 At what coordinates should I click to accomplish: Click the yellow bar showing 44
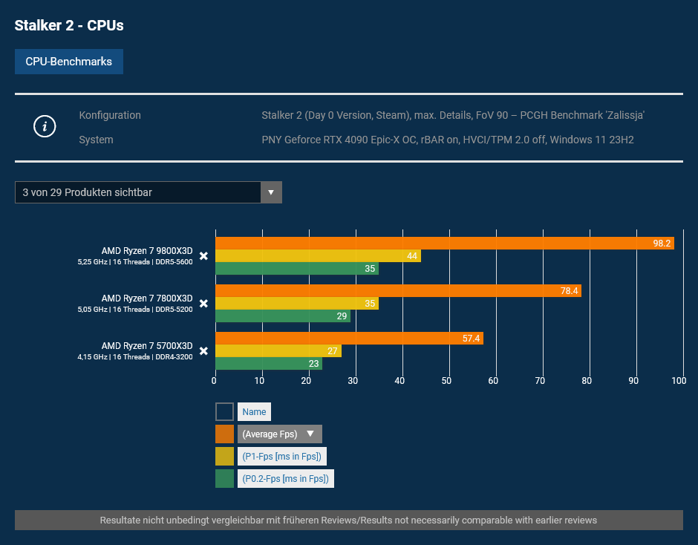coord(319,256)
